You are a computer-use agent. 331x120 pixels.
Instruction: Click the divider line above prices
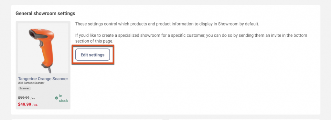[x=43, y=93]
